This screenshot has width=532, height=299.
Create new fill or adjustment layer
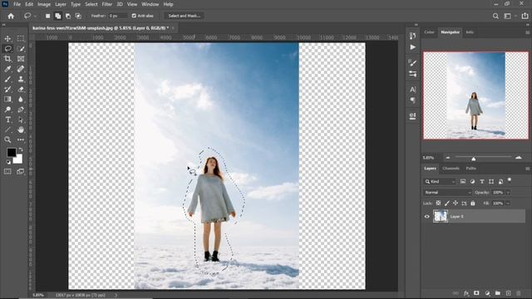[x=487, y=293]
